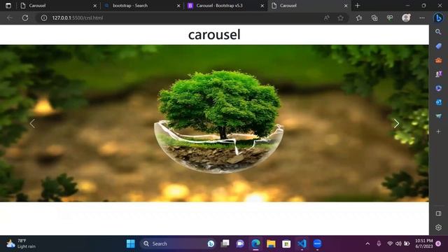Screen dimensions: 448x252
Task: Customize sidebar with plus button
Action: (438, 132)
